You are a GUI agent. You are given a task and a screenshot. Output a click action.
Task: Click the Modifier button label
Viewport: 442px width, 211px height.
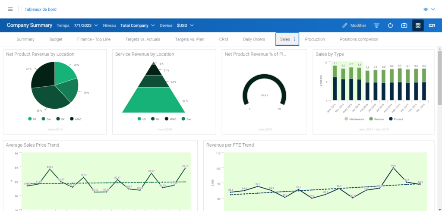[x=358, y=25]
